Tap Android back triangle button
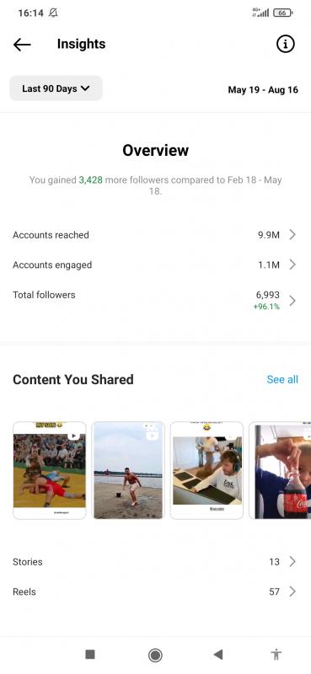This screenshot has height=674, width=311. pos(218,655)
